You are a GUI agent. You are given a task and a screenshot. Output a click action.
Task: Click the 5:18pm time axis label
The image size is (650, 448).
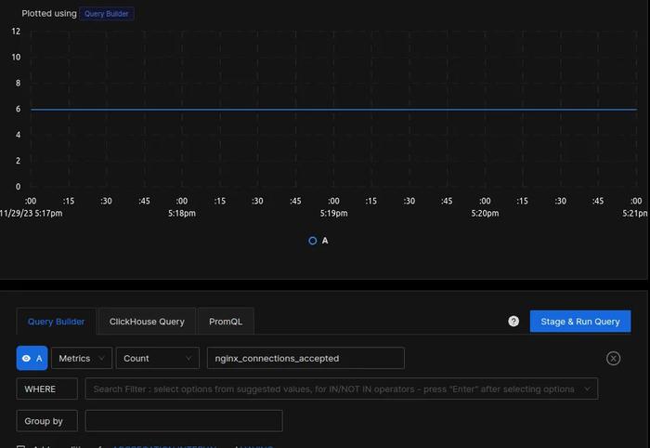pos(182,213)
